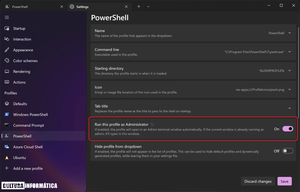300x192 pixels.
Task: Open the Interaction settings page
Action: coord(43,39)
